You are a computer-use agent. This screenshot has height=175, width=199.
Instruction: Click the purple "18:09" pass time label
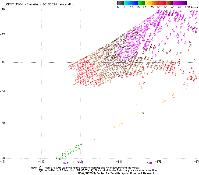[149, 163]
